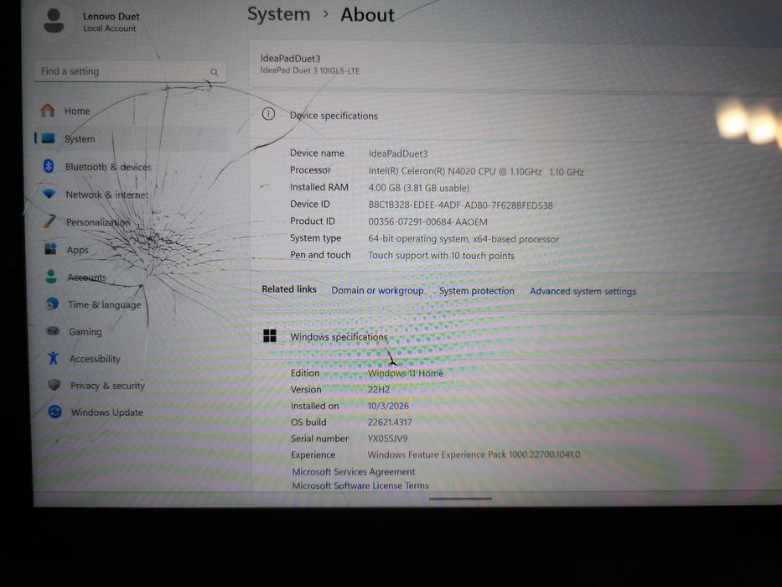This screenshot has height=587, width=782.
Task: Open Domain or workgroup link
Action: (377, 290)
